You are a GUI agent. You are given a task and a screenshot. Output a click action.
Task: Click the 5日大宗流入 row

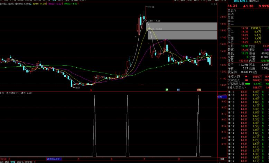coord(248,88)
